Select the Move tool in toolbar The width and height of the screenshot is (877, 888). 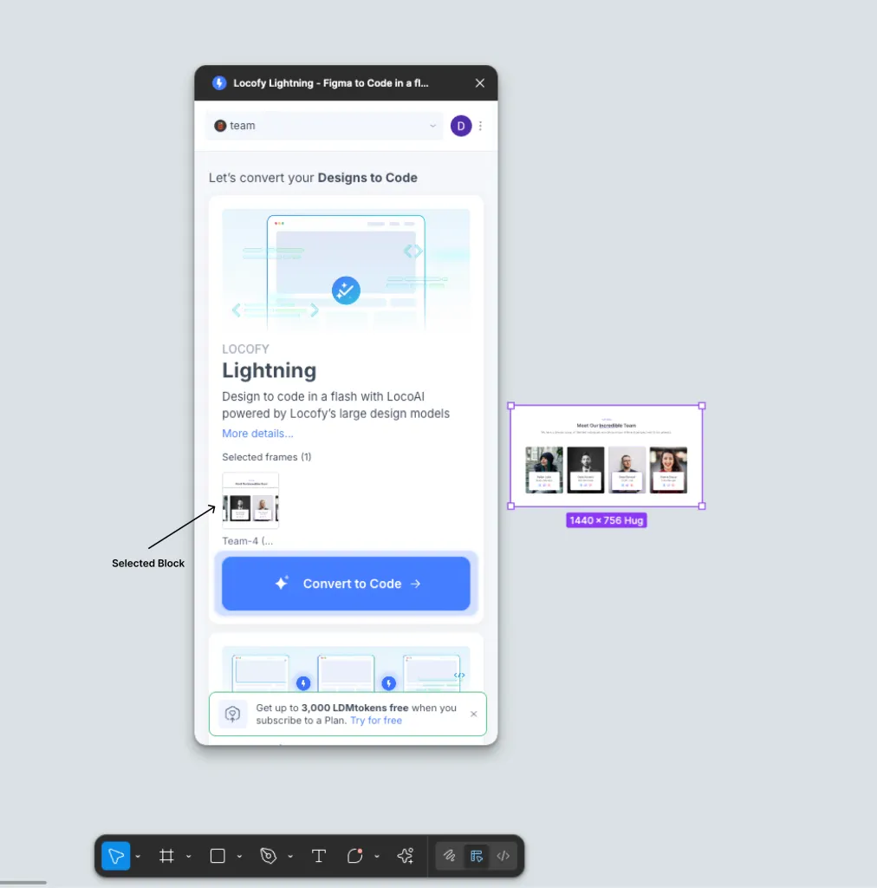point(116,856)
